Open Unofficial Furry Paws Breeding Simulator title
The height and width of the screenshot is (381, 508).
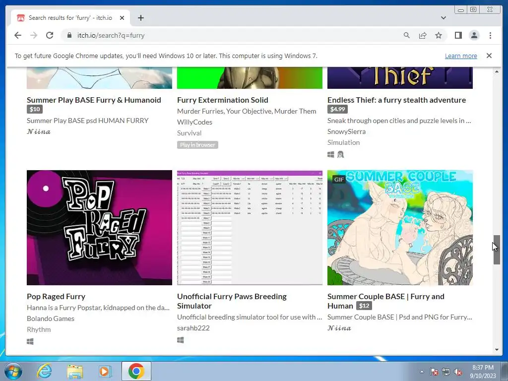232,301
